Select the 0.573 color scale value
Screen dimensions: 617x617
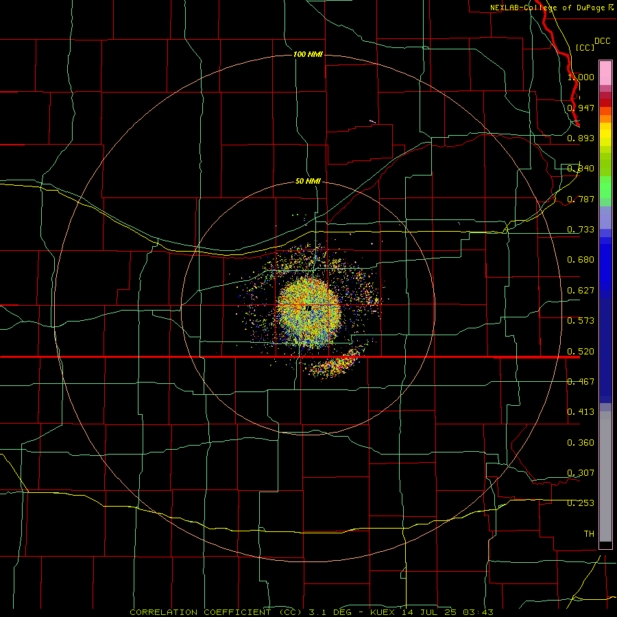point(581,321)
